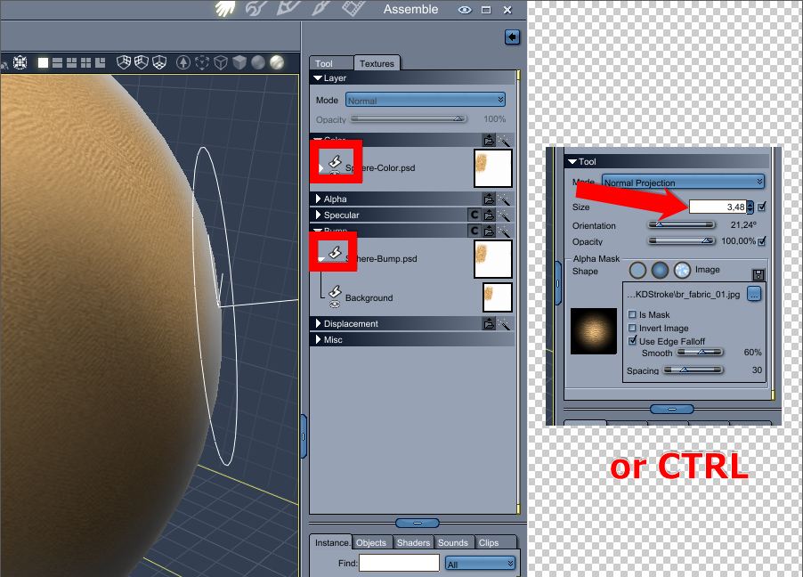This screenshot has height=577, width=803.
Task: Click the Find input field
Action: (399, 563)
